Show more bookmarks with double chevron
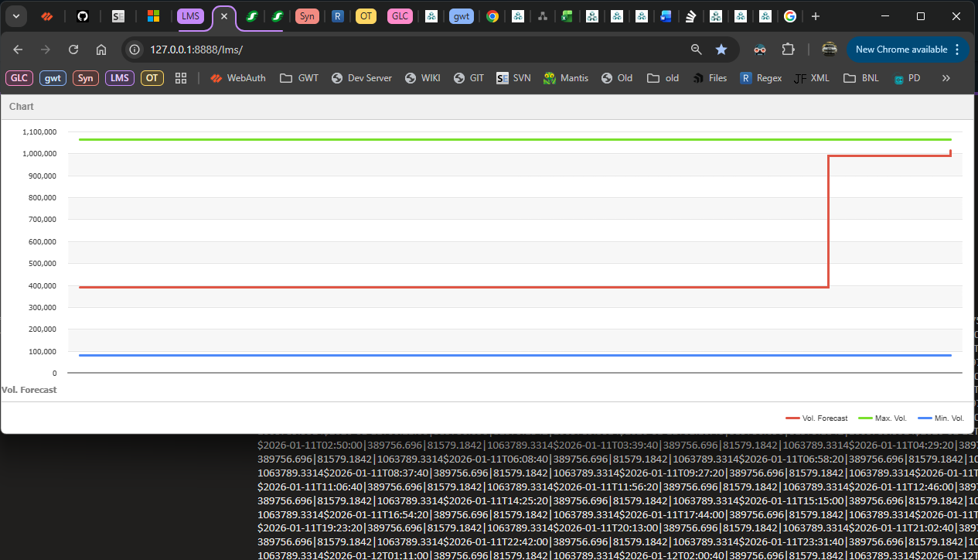The height and width of the screenshot is (560, 978). [x=946, y=78]
